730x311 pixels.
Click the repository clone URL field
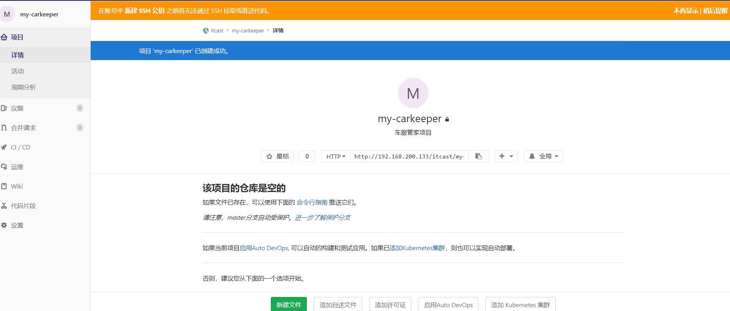pos(409,156)
